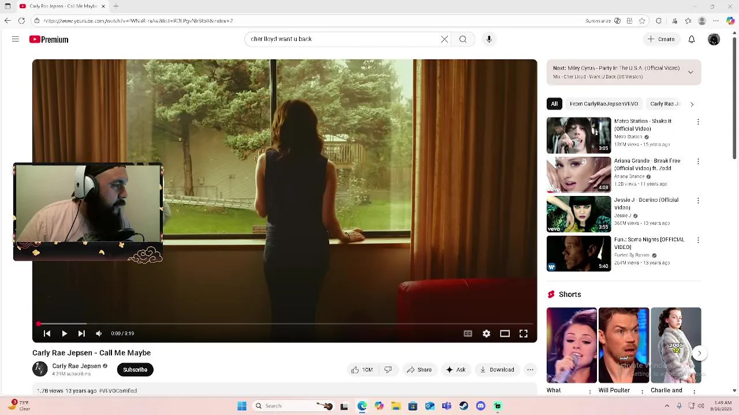Open the YouTube account avatar menu
Screen dimensions: 739x415
click(714, 39)
